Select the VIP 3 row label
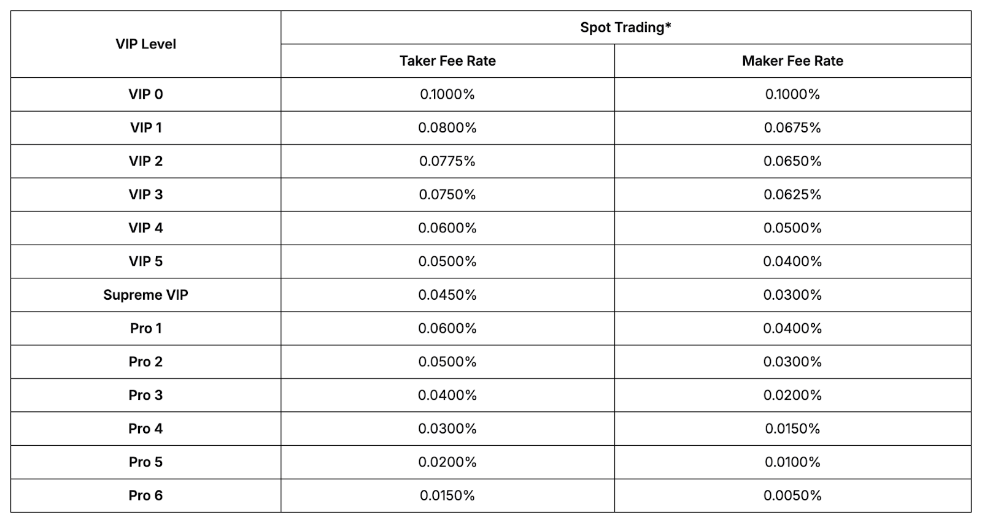The width and height of the screenshot is (982, 523). [145, 194]
